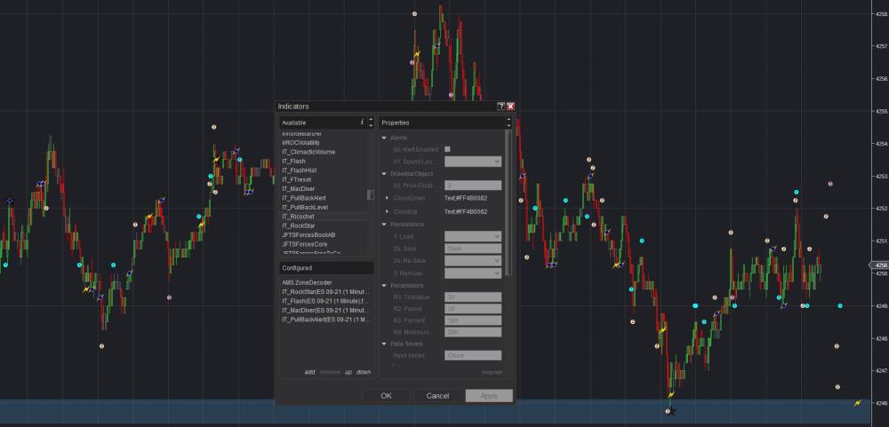This screenshot has height=427, width=889.
Task: Click the remove link
Action: [x=330, y=372]
